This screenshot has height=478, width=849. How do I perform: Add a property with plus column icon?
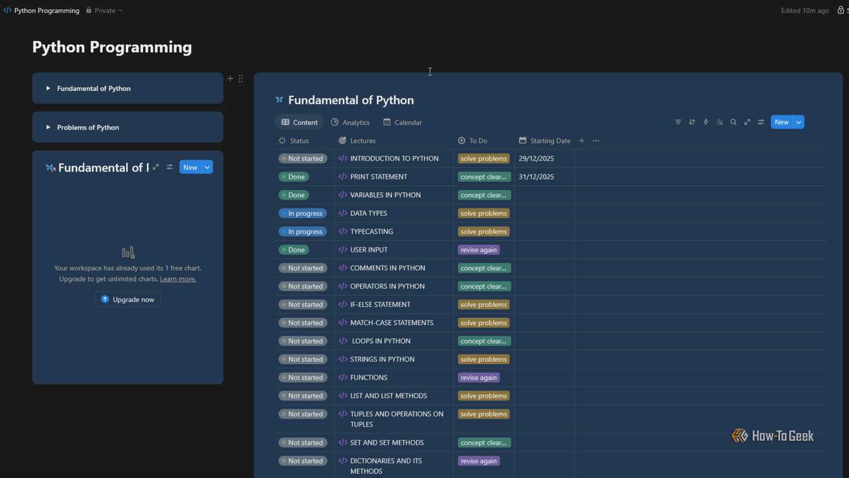point(581,140)
